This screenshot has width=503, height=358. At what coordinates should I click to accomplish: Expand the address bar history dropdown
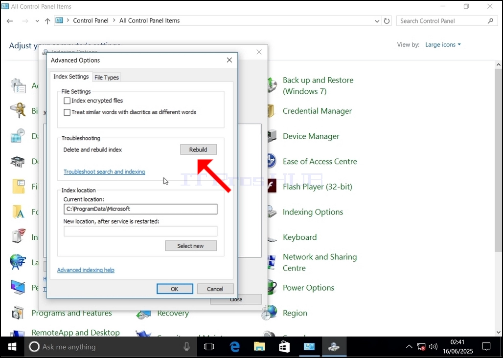click(377, 21)
